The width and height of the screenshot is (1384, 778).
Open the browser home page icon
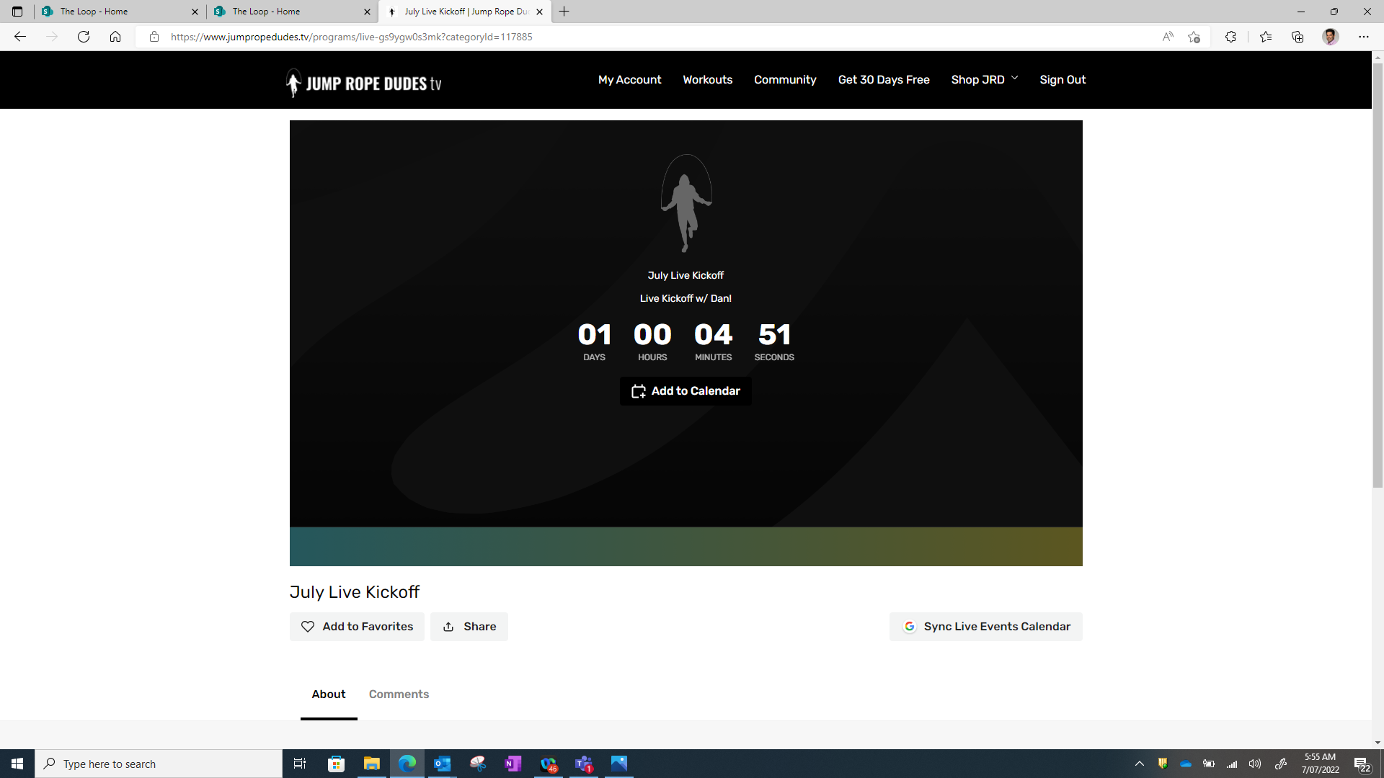[x=115, y=37]
